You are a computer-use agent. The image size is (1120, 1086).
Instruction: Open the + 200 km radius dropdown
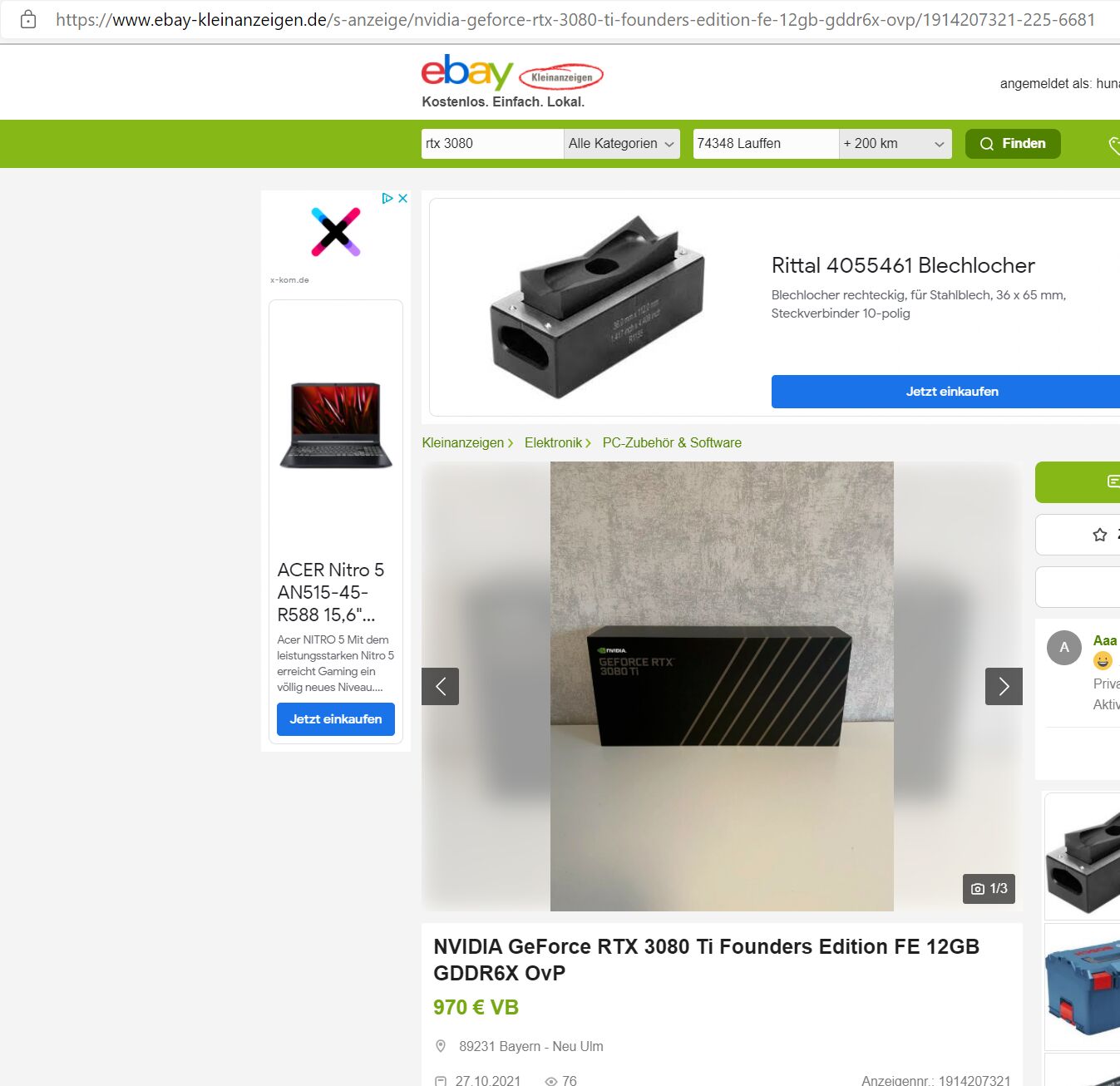tap(895, 144)
